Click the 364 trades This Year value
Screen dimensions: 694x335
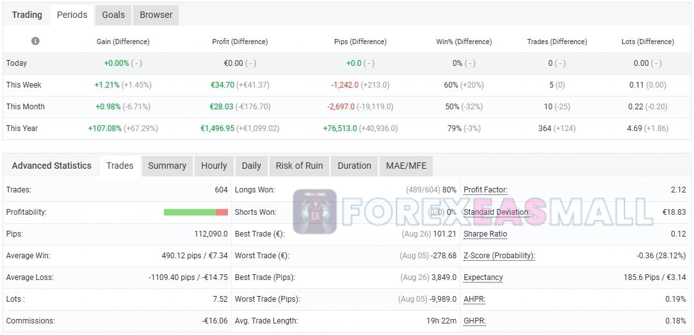[x=545, y=128]
